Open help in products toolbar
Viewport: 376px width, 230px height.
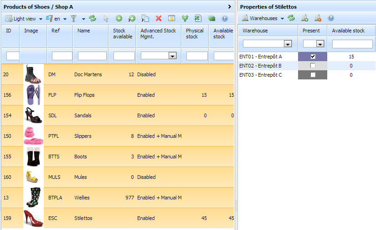pyautogui.click(x=225, y=19)
